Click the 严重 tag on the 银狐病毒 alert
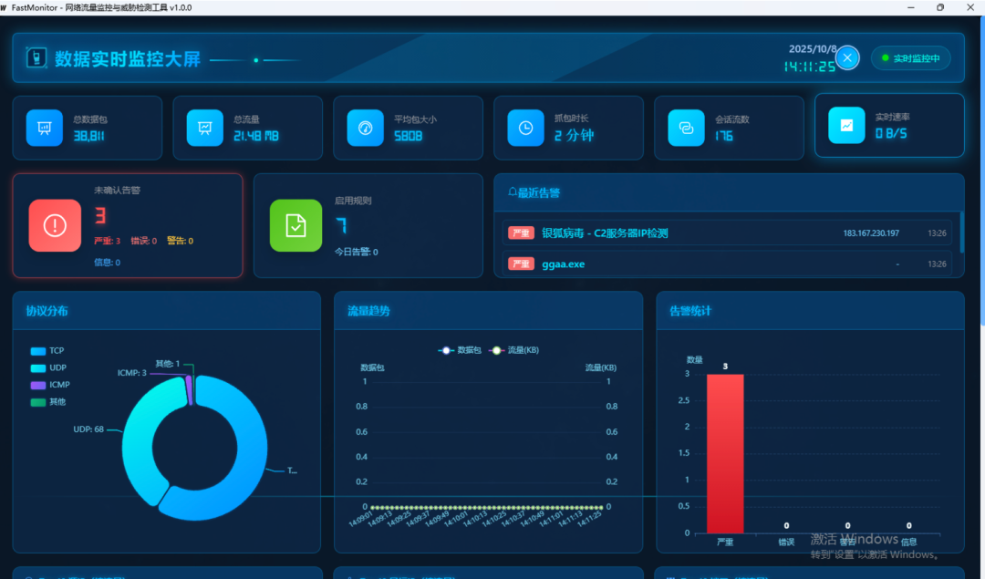The height and width of the screenshot is (579, 985). (x=521, y=233)
